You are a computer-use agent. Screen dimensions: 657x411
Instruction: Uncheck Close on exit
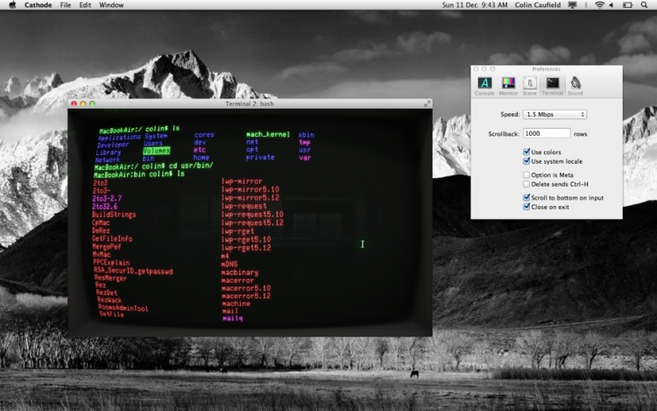click(x=526, y=207)
